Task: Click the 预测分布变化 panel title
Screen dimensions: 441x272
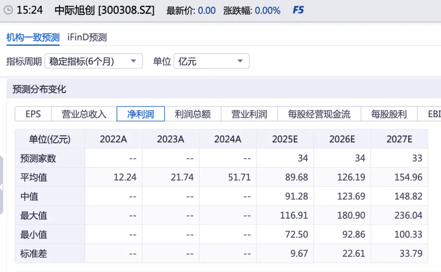Action: tap(38, 89)
